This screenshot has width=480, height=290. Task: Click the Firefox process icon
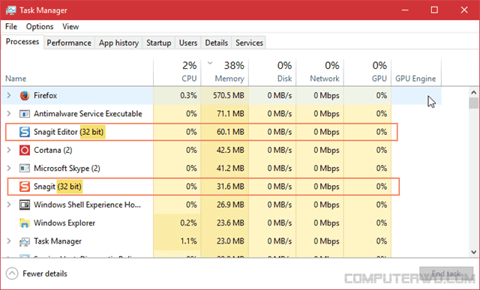(x=25, y=95)
